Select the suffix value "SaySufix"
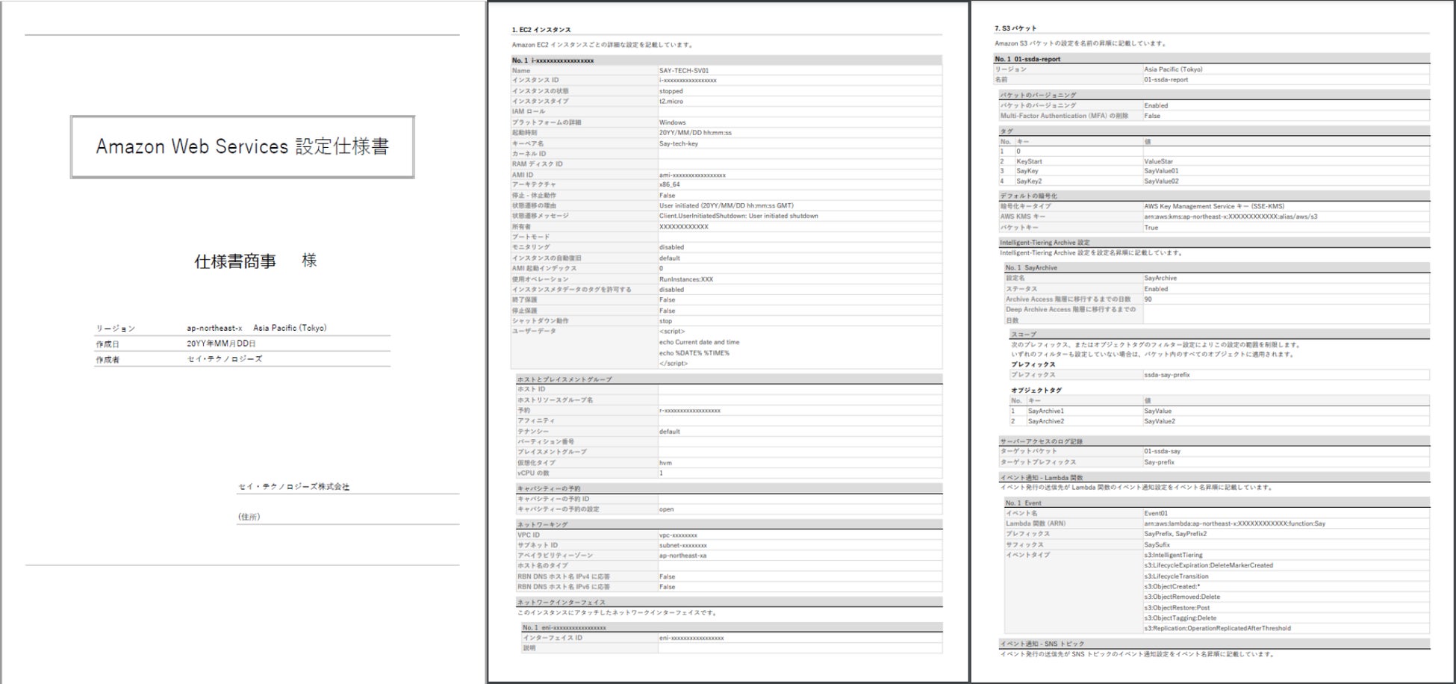This screenshot has width=1456, height=684. pyautogui.click(x=1157, y=545)
